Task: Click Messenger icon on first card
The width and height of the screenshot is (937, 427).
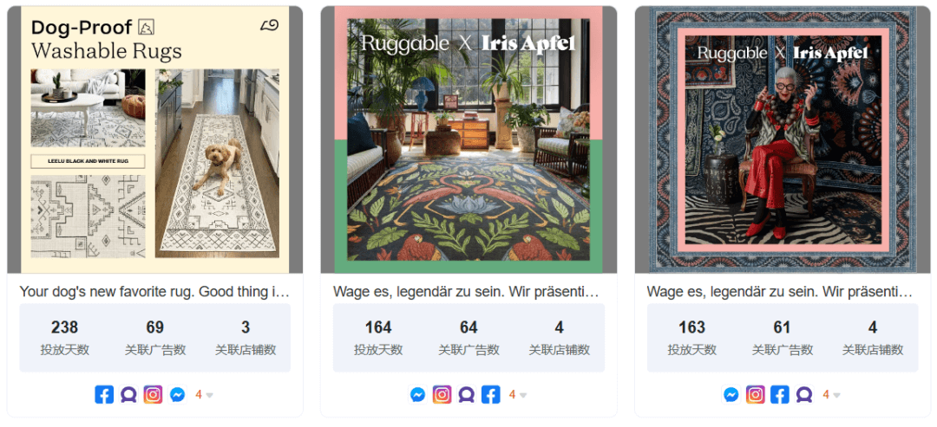Action: click(x=178, y=394)
